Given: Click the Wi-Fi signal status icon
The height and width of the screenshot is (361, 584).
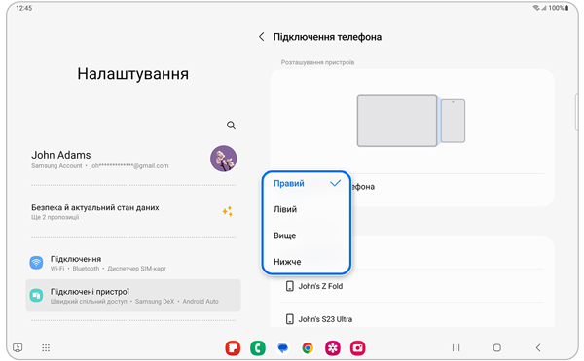Looking at the screenshot, I should tap(536, 8).
